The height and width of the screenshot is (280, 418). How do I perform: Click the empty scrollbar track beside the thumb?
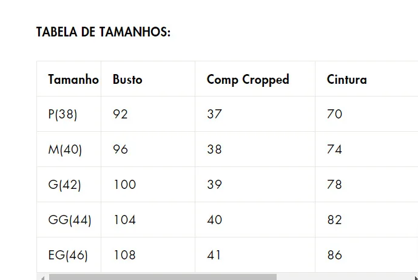345,277
